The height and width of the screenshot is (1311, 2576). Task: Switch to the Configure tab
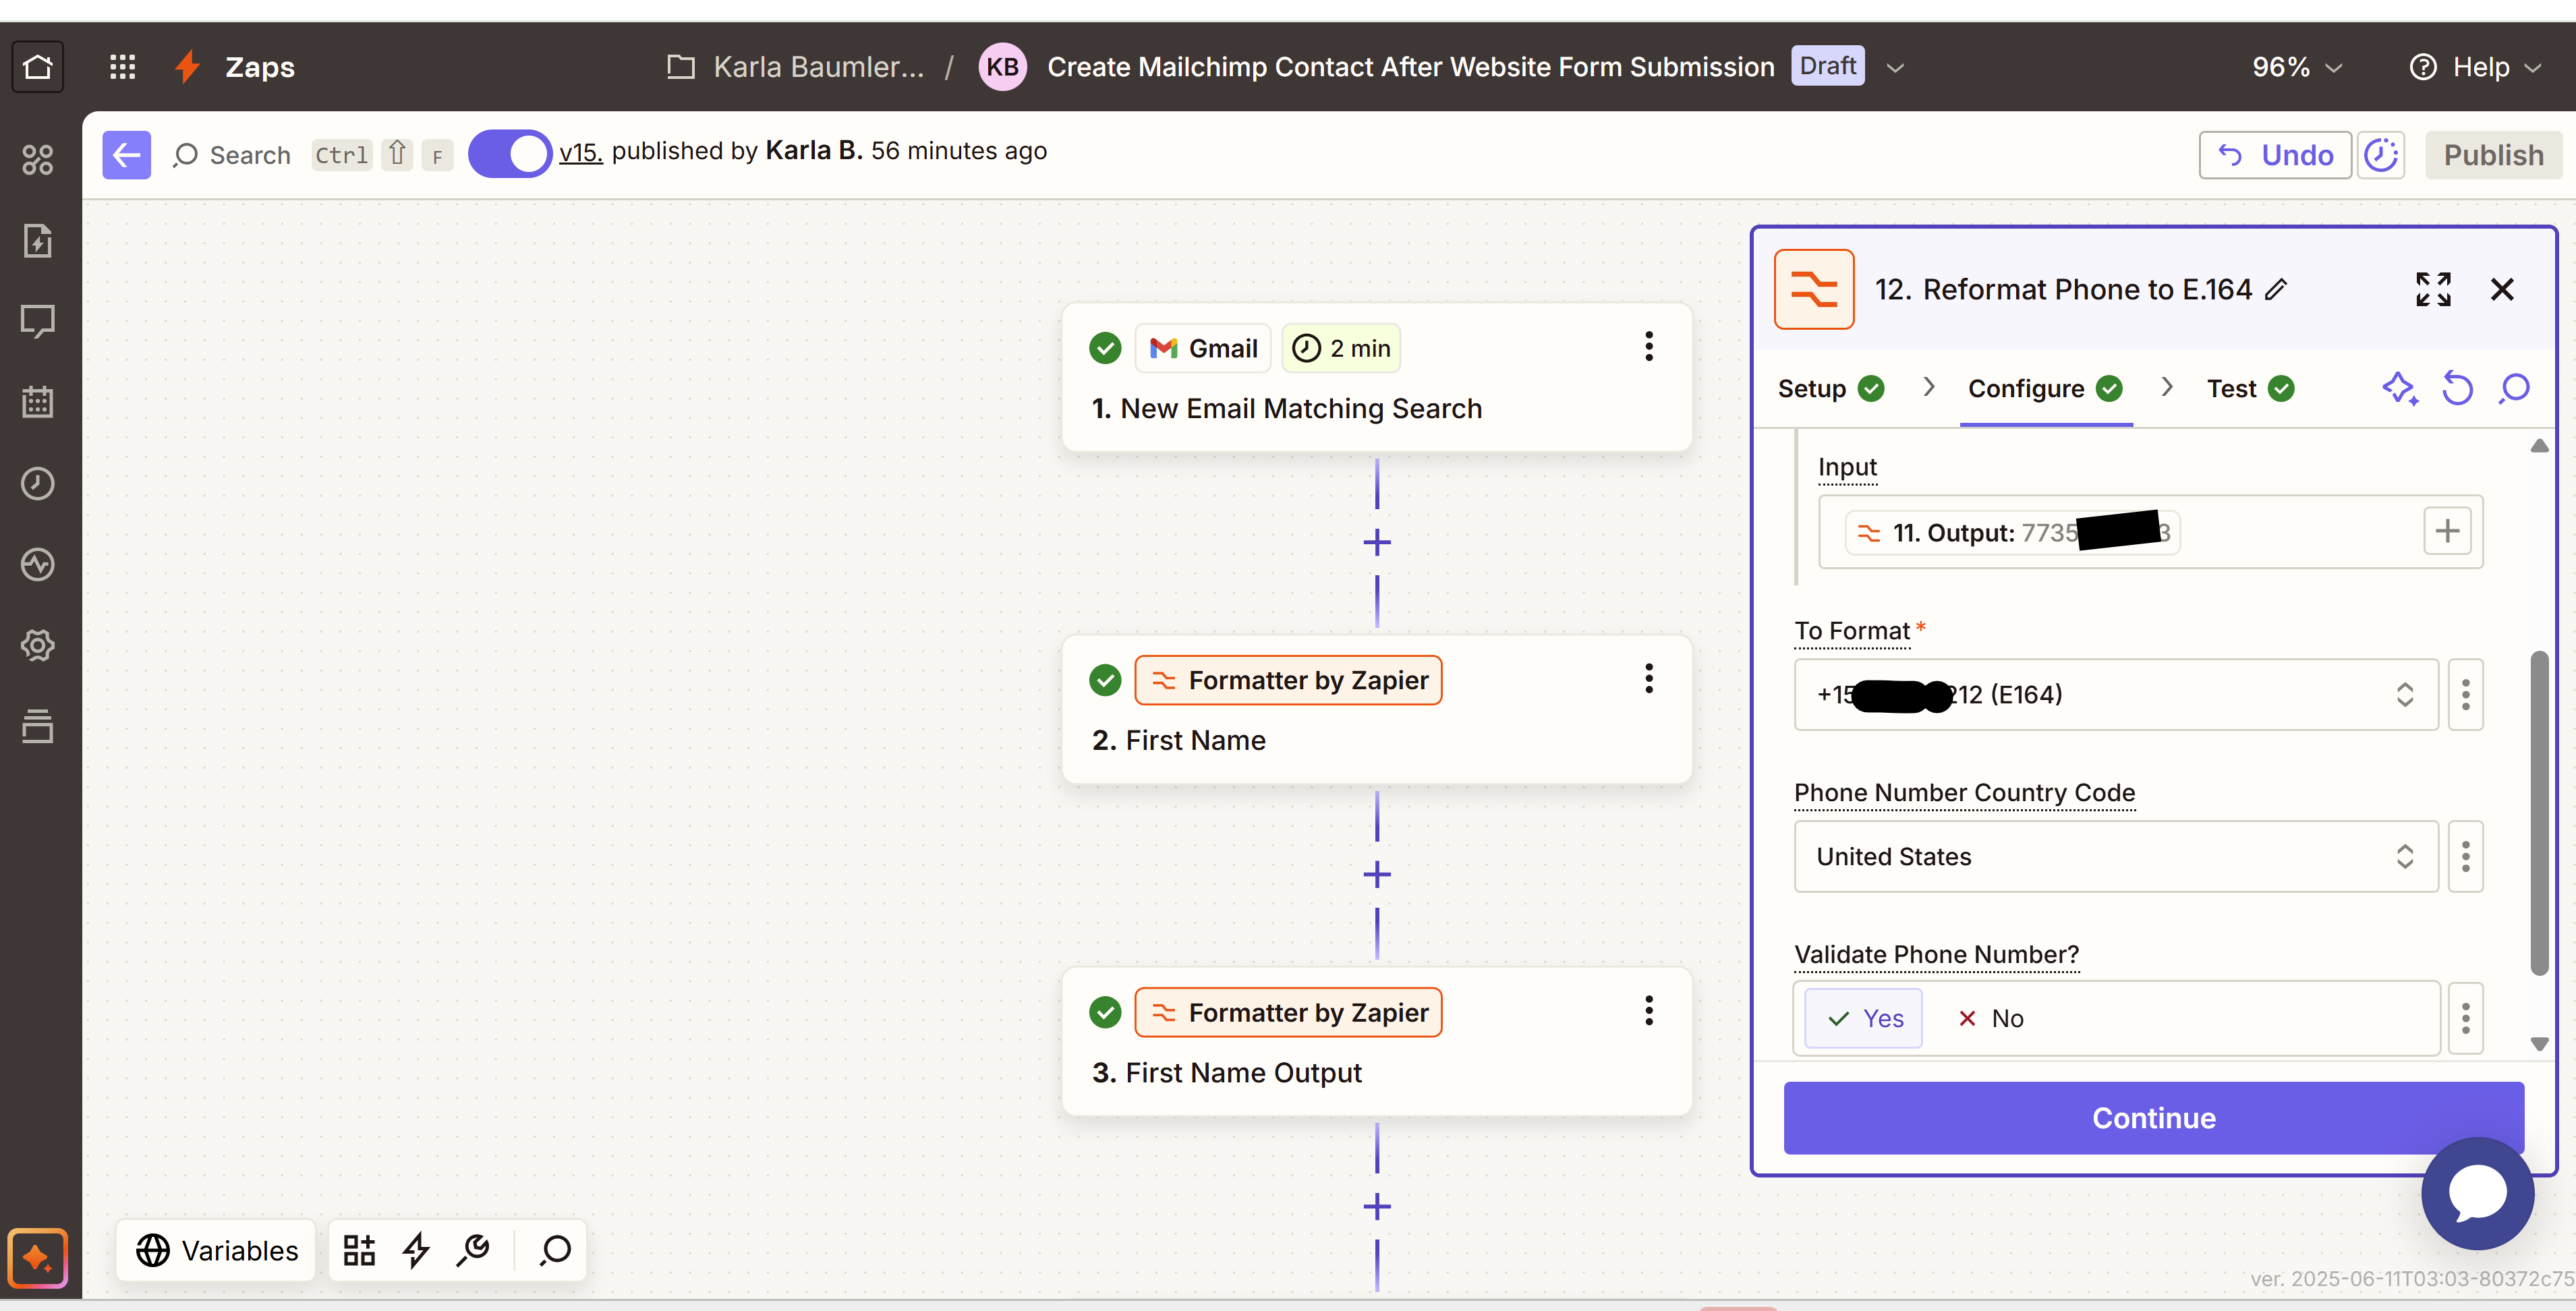pyautogui.click(x=2045, y=389)
